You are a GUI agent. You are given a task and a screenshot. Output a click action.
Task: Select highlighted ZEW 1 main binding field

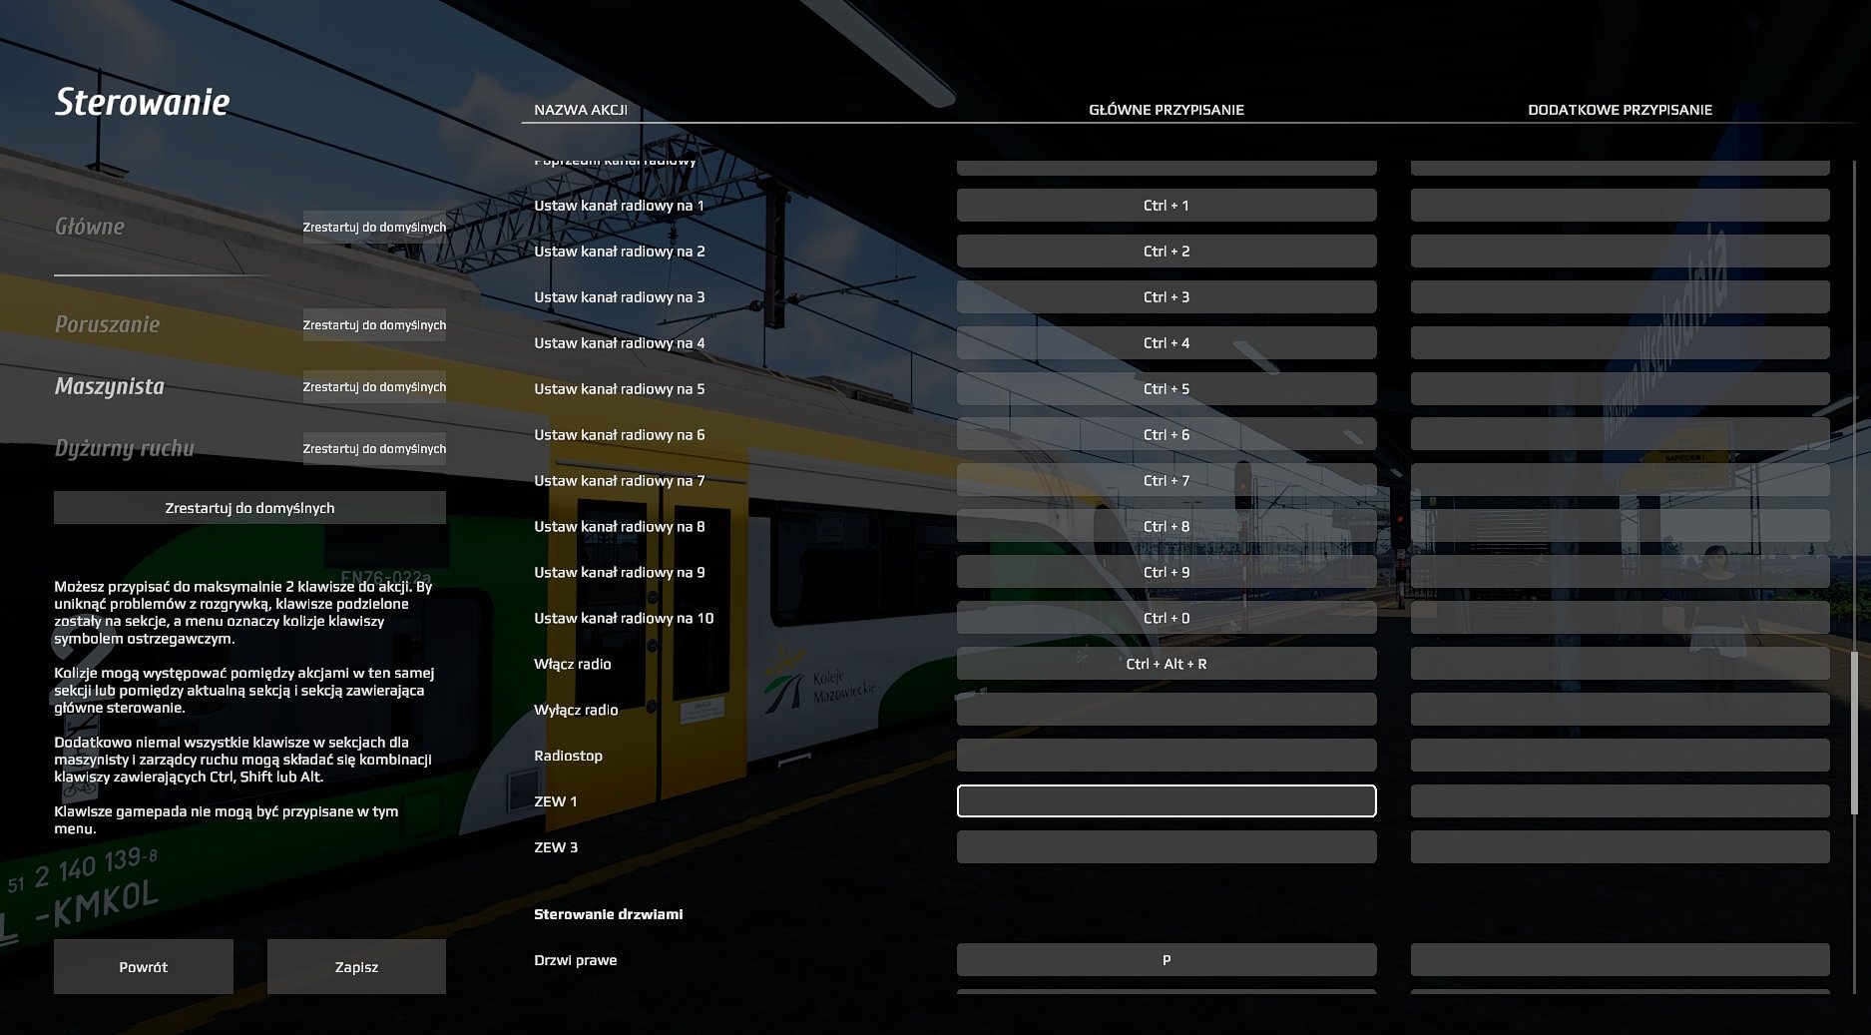tap(1167, 801)
